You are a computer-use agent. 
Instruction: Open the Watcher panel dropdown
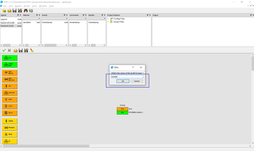coord(39,19)
